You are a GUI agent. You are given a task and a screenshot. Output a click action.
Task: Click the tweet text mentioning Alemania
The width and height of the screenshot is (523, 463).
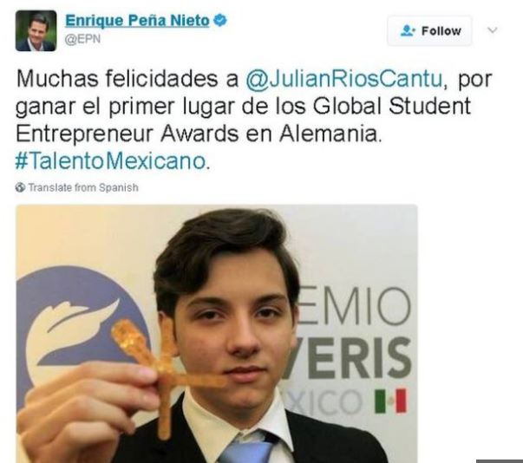(x=199, y=134)
